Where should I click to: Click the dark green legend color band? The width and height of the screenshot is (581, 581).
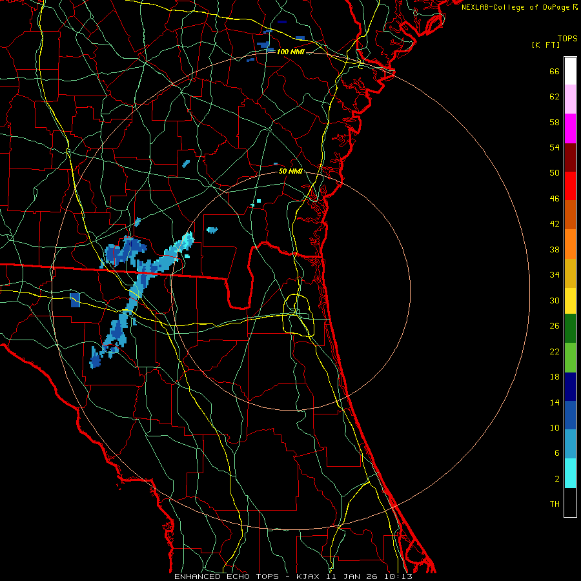coord(570,329)
